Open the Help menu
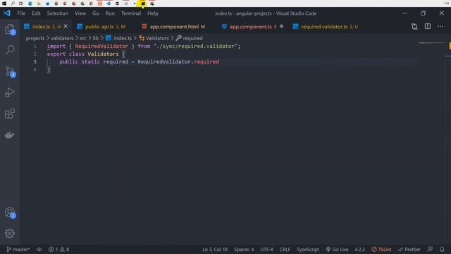Screen dimensions: 451x254 pos(153,13)
